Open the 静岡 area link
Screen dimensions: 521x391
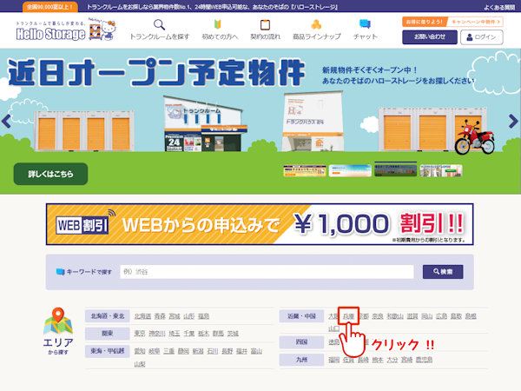click(183, 351)
